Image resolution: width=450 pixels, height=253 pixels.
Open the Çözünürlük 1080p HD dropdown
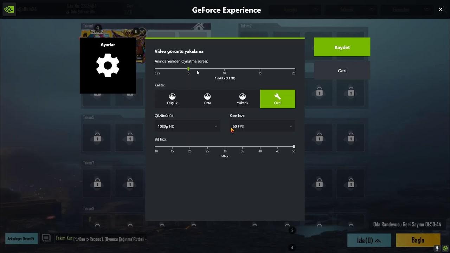(x=187, y=126)
